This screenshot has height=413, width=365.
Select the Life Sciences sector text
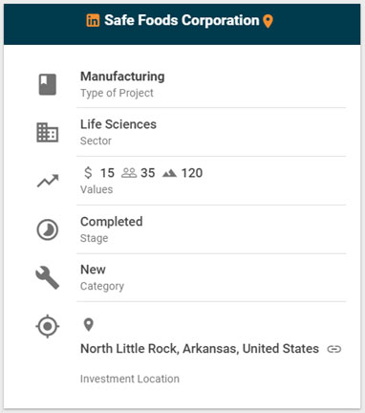coord(118,124)
